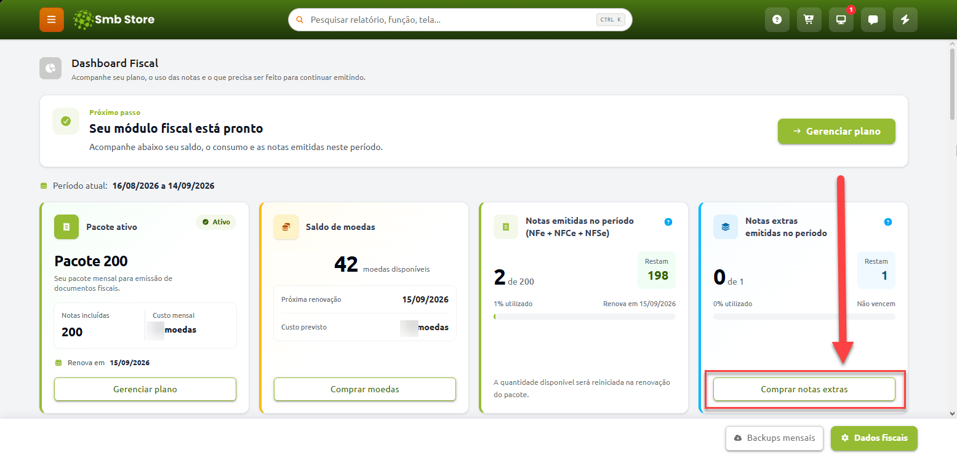
Task: Click the Saldo de moedas coins icon
Action: click(x=286, y=227)
